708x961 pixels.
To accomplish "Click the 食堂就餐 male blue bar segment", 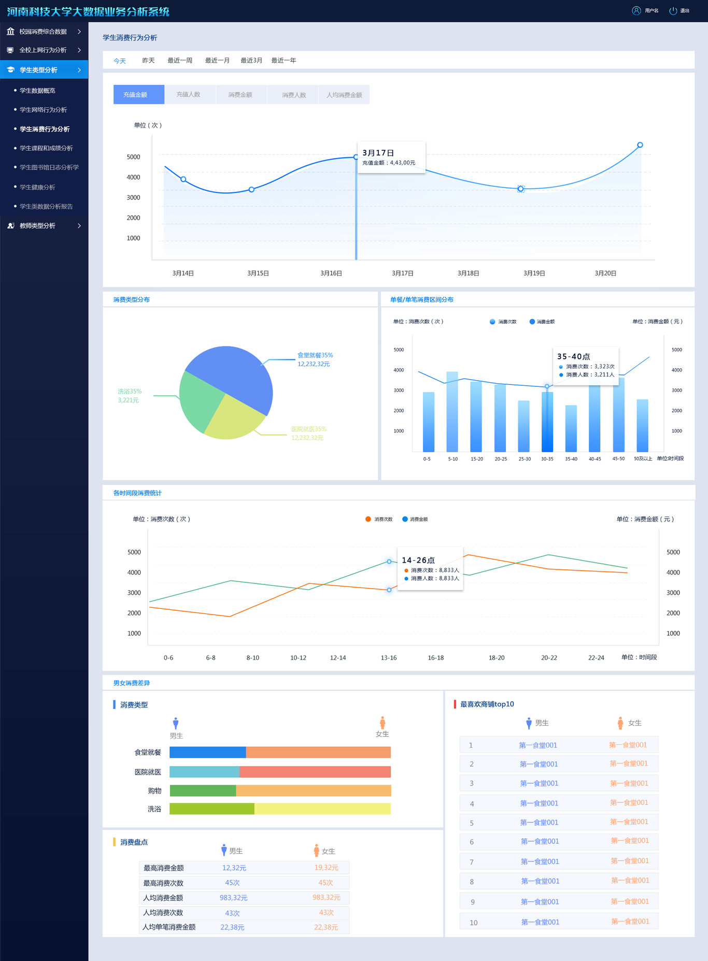I will click(x=208, y=753).
